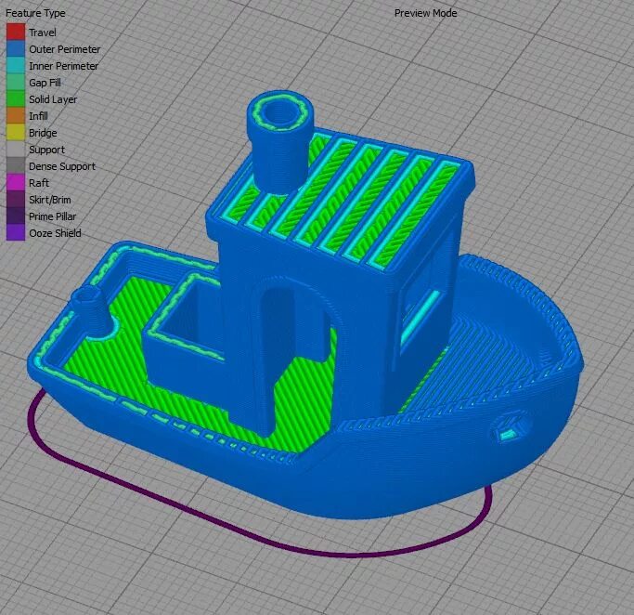Click the yellow Bridge swatch
This screenshot has height=615, width=634.
tap(16, 132)
